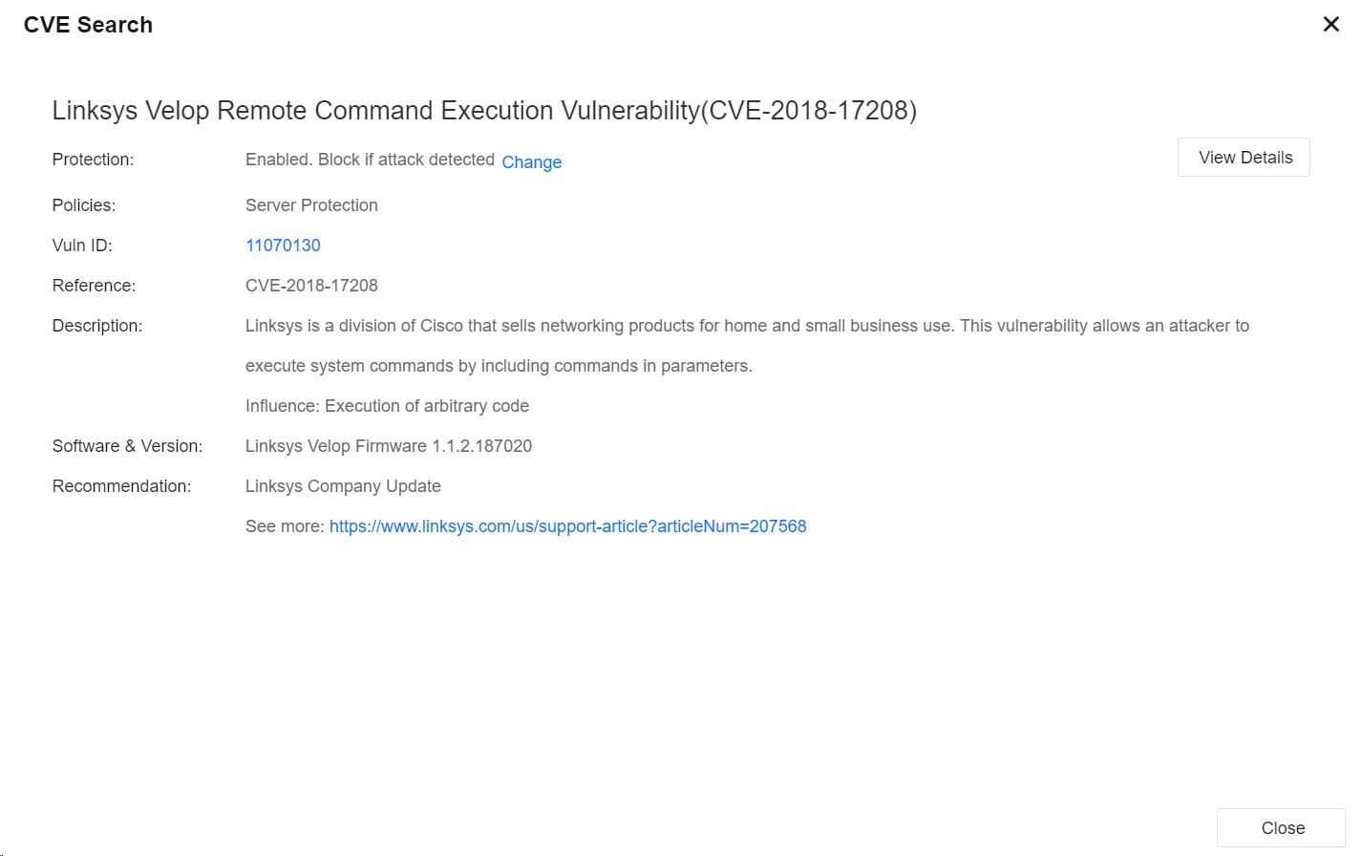1361x856 pixels.
Task: Click the Server Protection policy value
Action: [x=311, y=205]
